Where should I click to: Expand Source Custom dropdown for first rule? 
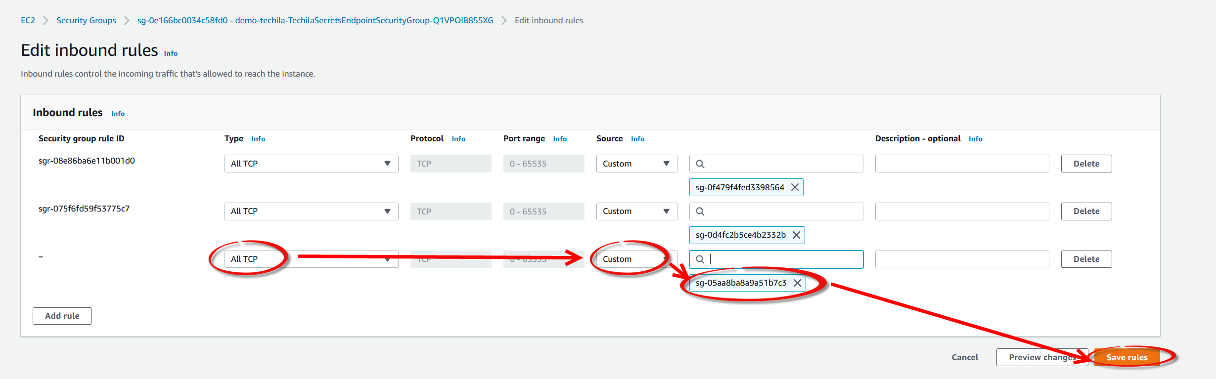636,164
